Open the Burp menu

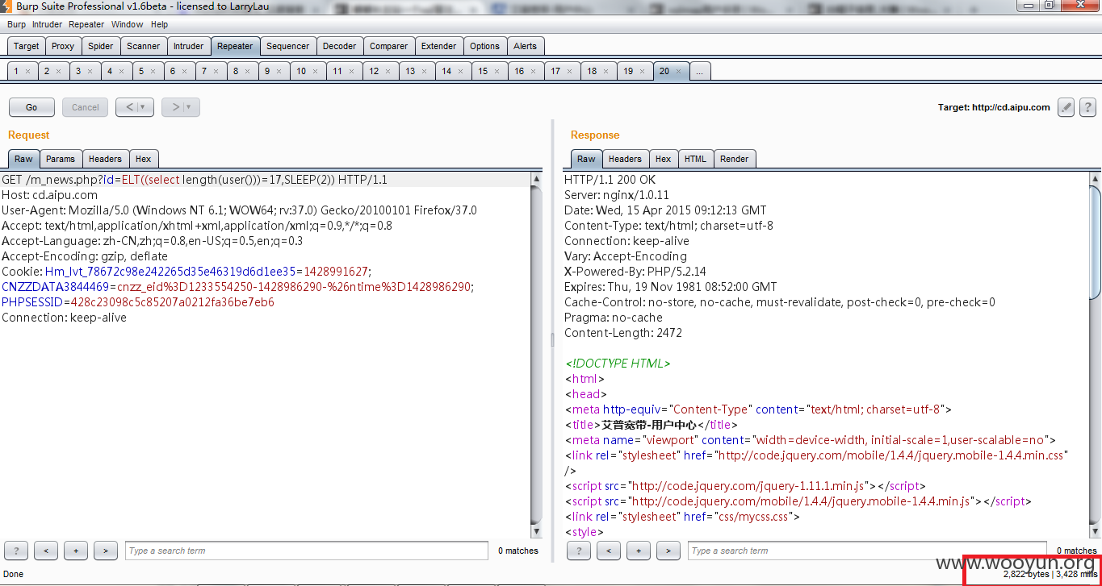pos(16,24)
